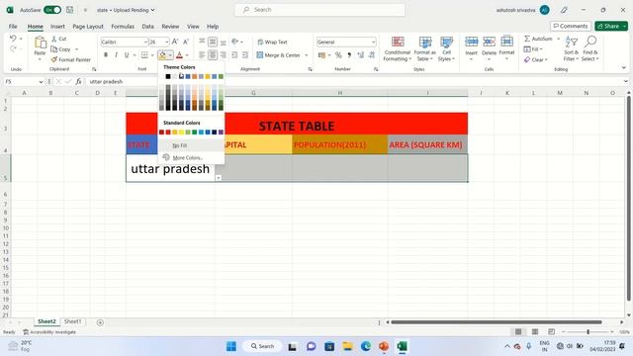Click AutoSum button
This screenshot has height=356, width=633.
tap(538, 39)
